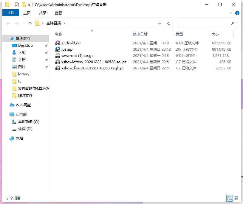Viewport: 243px width, 204px height.
Task: Select the details view icon
Action: point(230,198)
